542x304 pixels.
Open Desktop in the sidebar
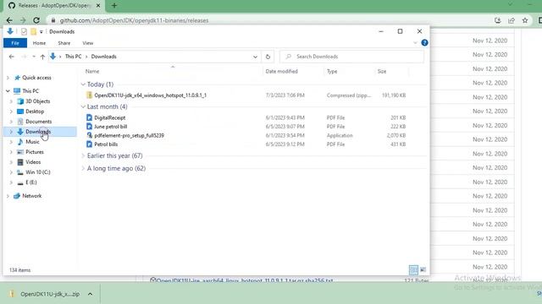point(35,111)
